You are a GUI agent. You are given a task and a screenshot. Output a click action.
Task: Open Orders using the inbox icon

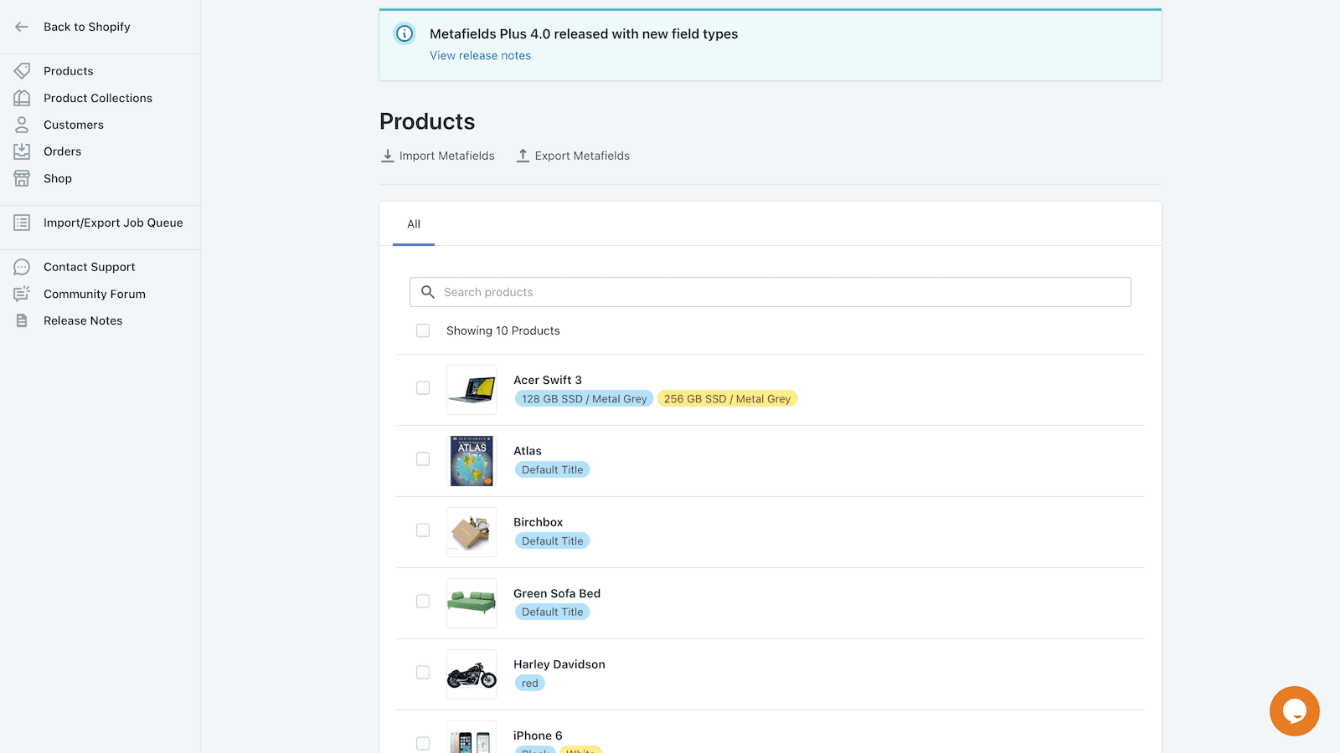coord(22,151)
